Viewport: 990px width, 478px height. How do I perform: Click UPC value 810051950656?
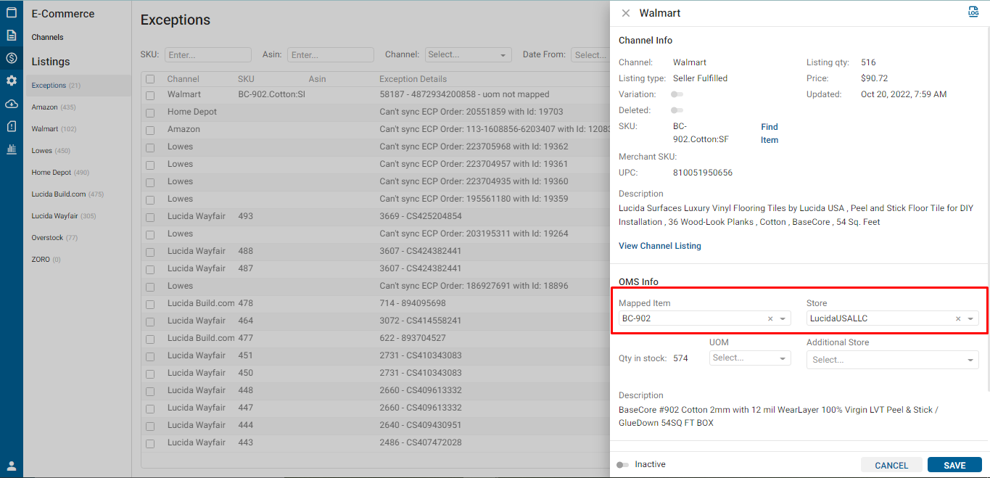(703, 173)
